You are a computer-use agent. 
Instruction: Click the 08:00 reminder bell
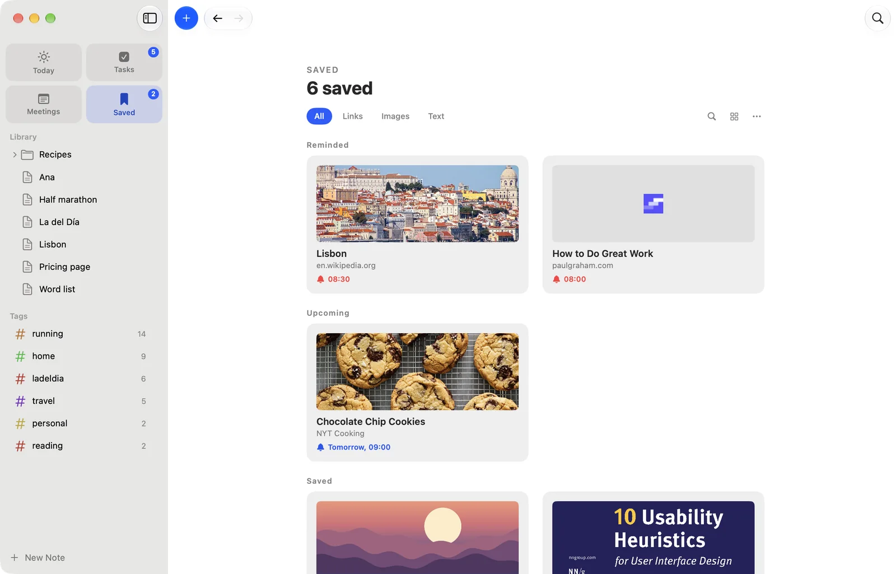click(x=556, y=279)
